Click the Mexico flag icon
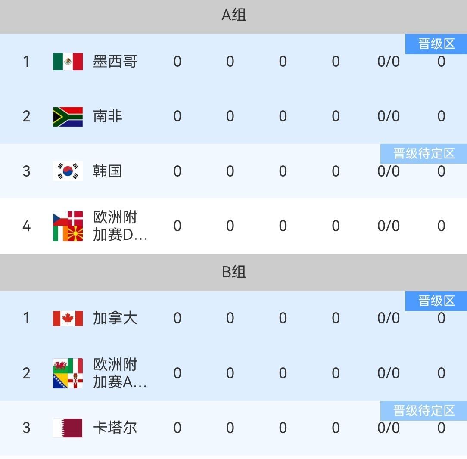The height and width of the screenshot is (459, 467). click(68, 62)
